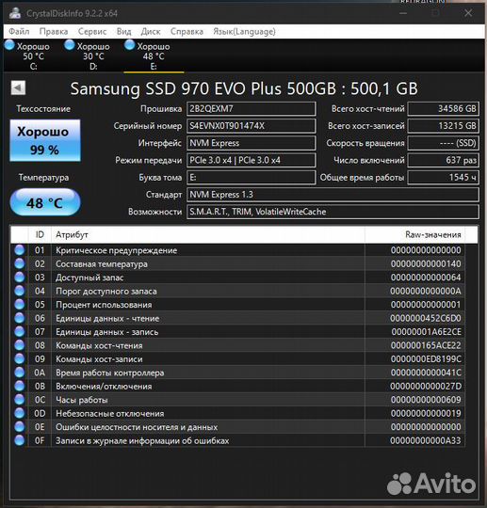Viewport: 487px width, 508px height.
Task: Open the Диск menu
Action: click(151, 31)
